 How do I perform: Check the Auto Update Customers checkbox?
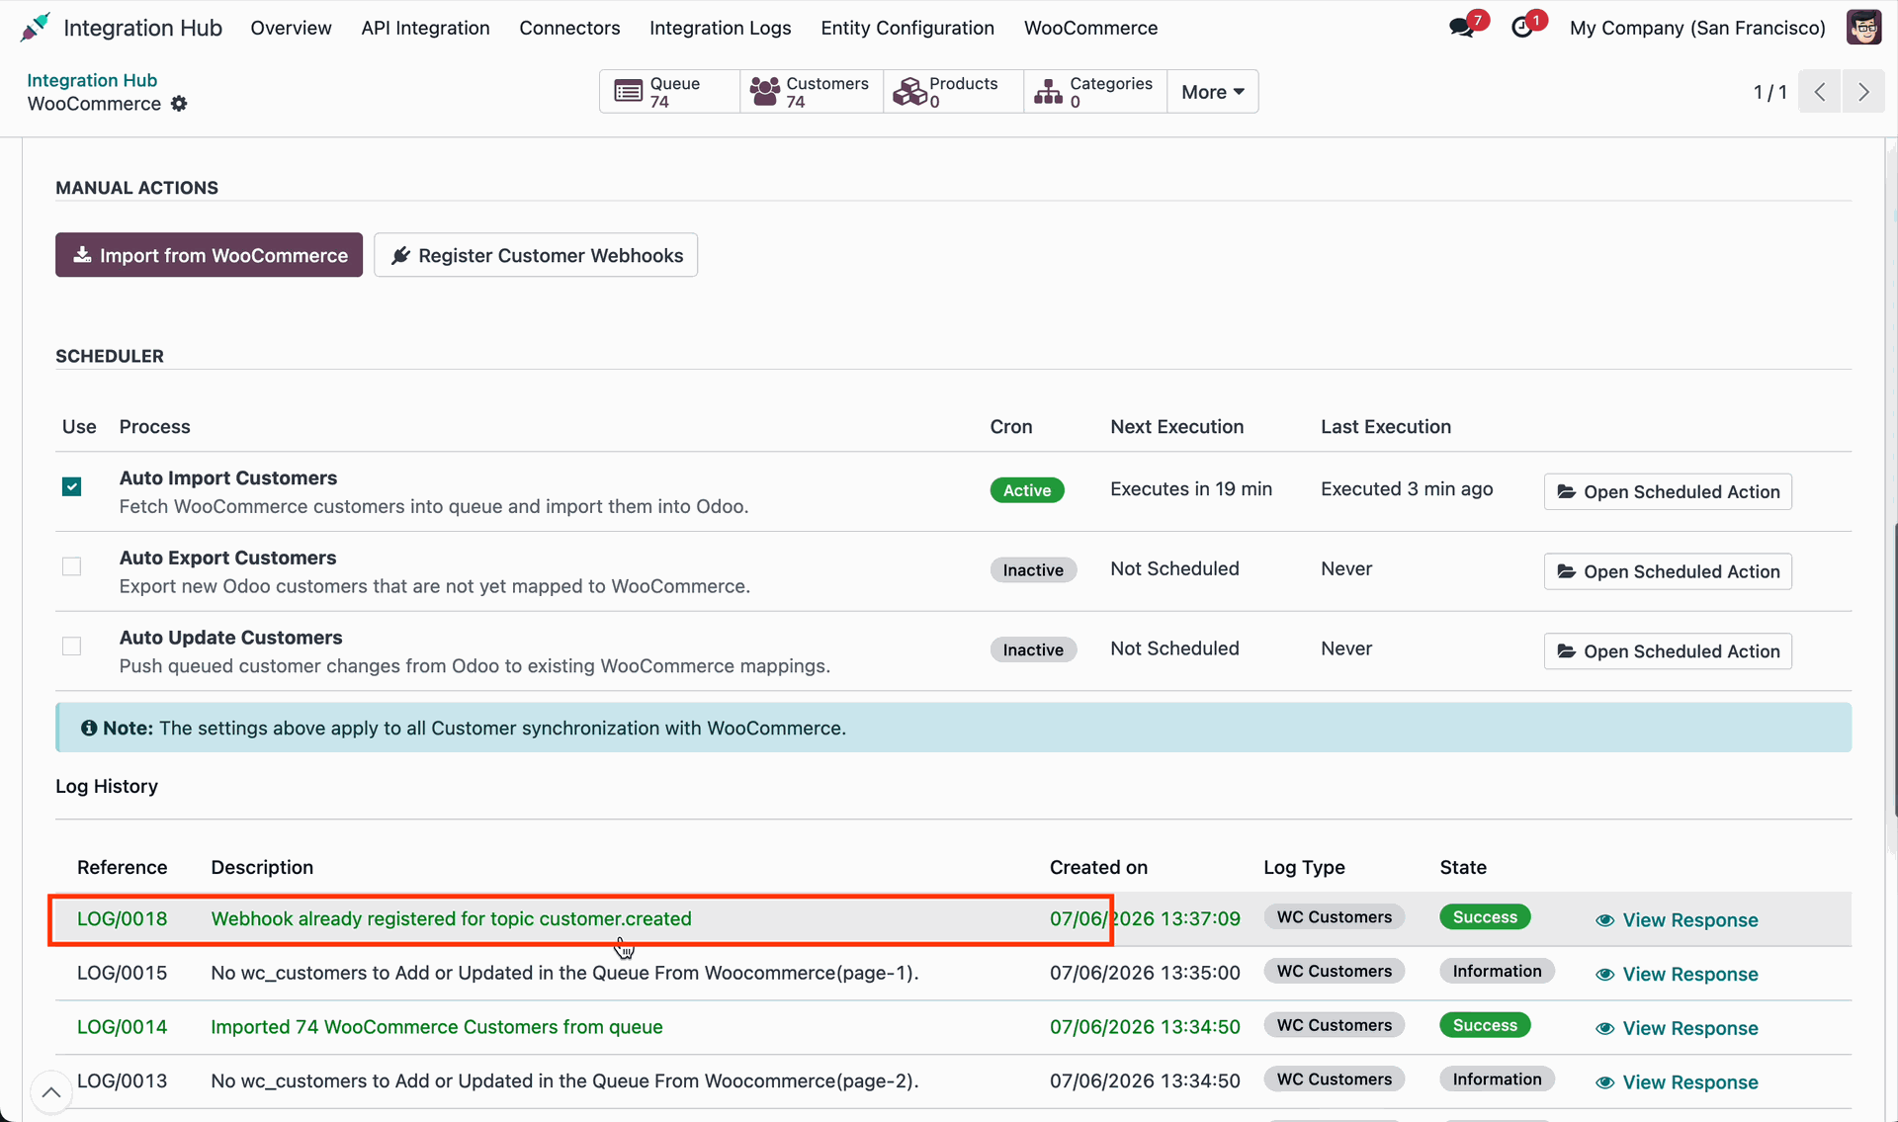(71, 647)
